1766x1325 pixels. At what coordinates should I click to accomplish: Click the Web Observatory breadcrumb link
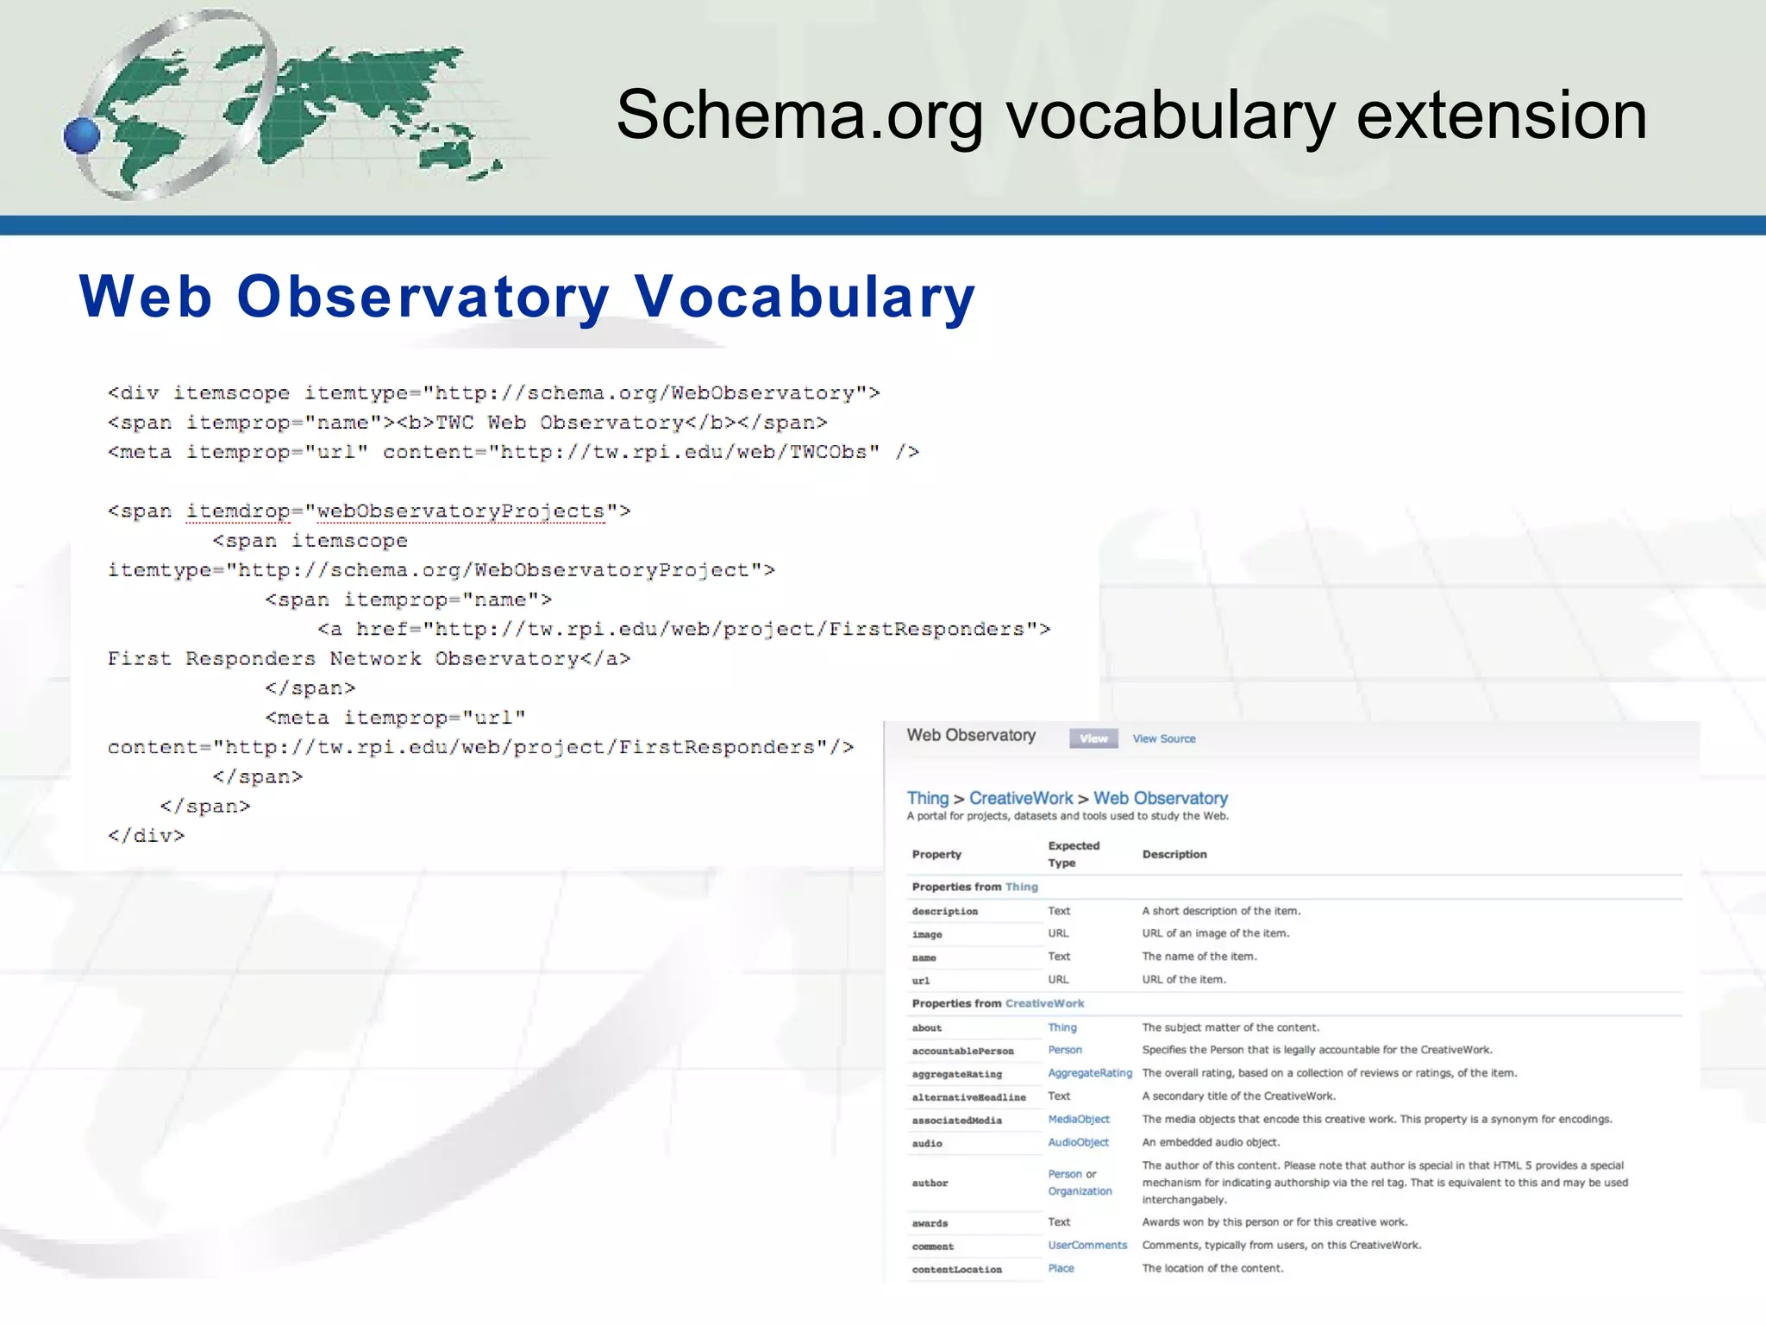1161,798
